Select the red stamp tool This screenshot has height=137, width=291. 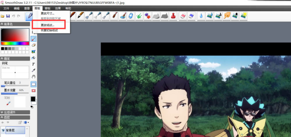click(173, 16)
